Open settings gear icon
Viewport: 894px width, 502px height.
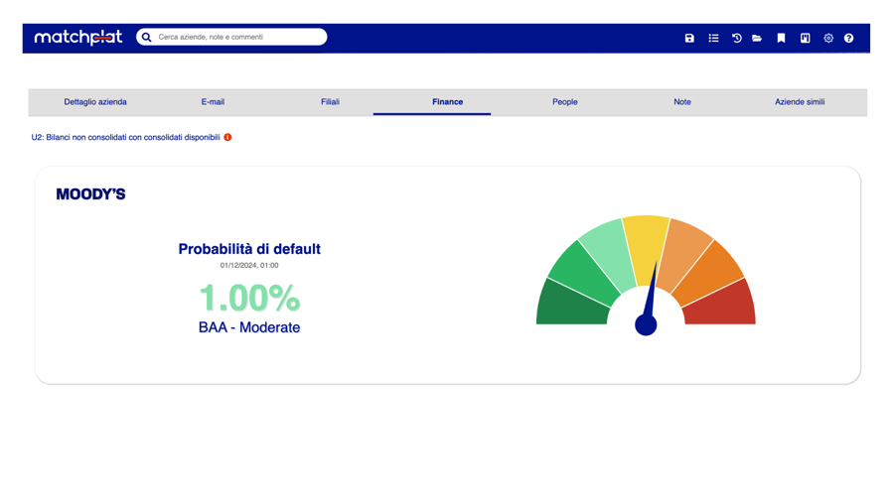click(x=828, y=38)
